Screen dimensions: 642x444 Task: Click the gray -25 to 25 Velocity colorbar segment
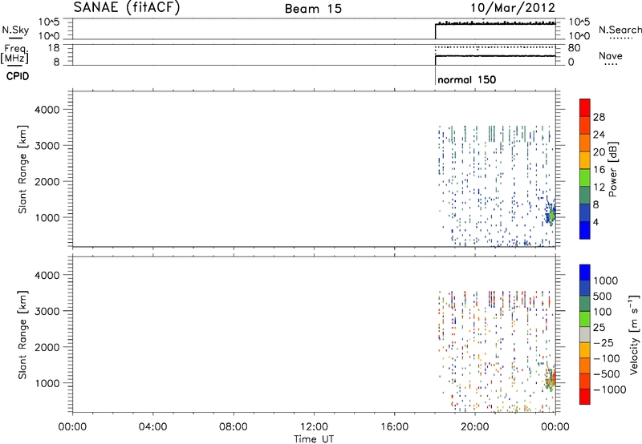pyautogui.click(x=585, y=334)
